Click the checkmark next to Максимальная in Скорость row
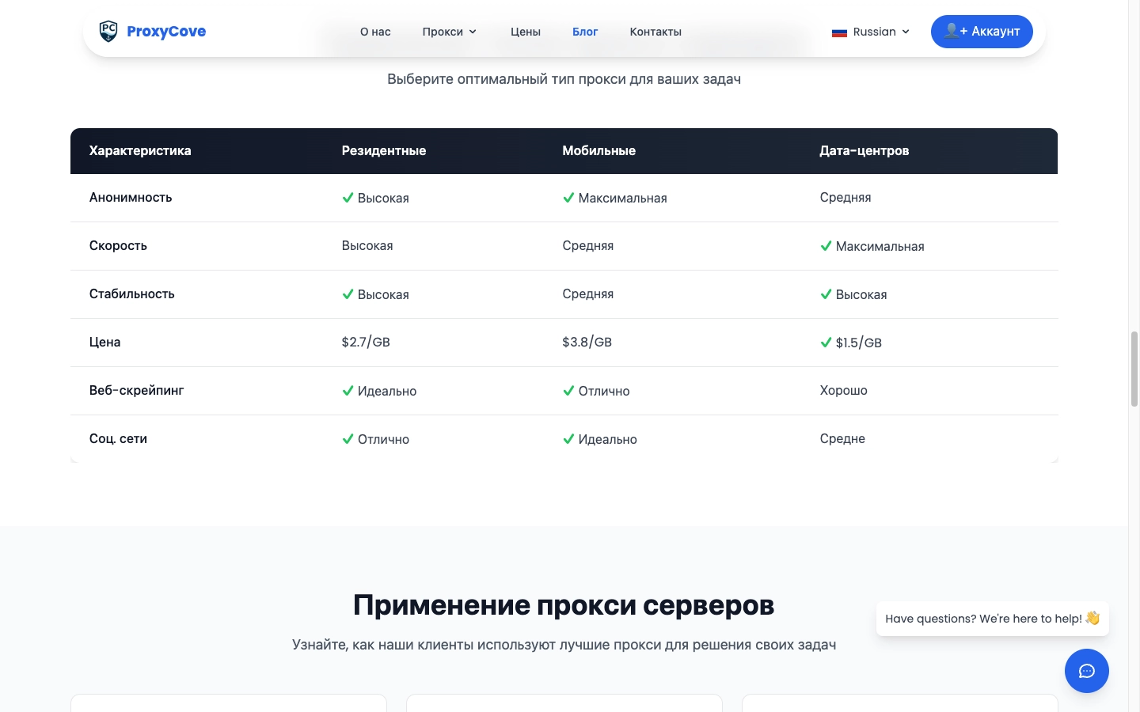 pyautogui.click(x=826, y=246)
